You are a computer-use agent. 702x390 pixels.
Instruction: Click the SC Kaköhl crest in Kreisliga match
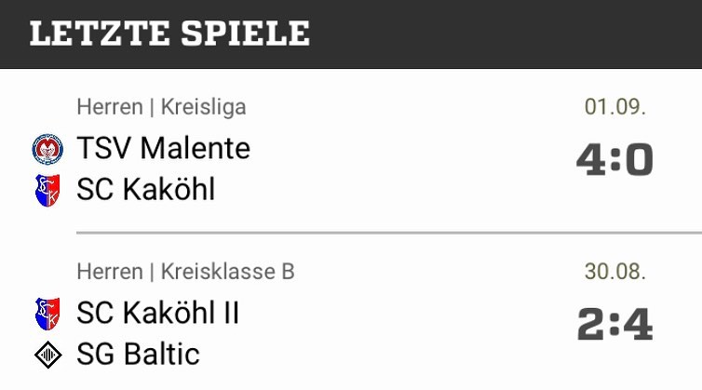pos(47,190)
